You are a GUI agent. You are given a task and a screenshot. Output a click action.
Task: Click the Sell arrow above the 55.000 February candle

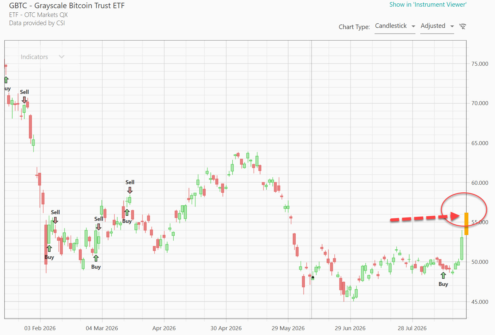tap(55, 220)
